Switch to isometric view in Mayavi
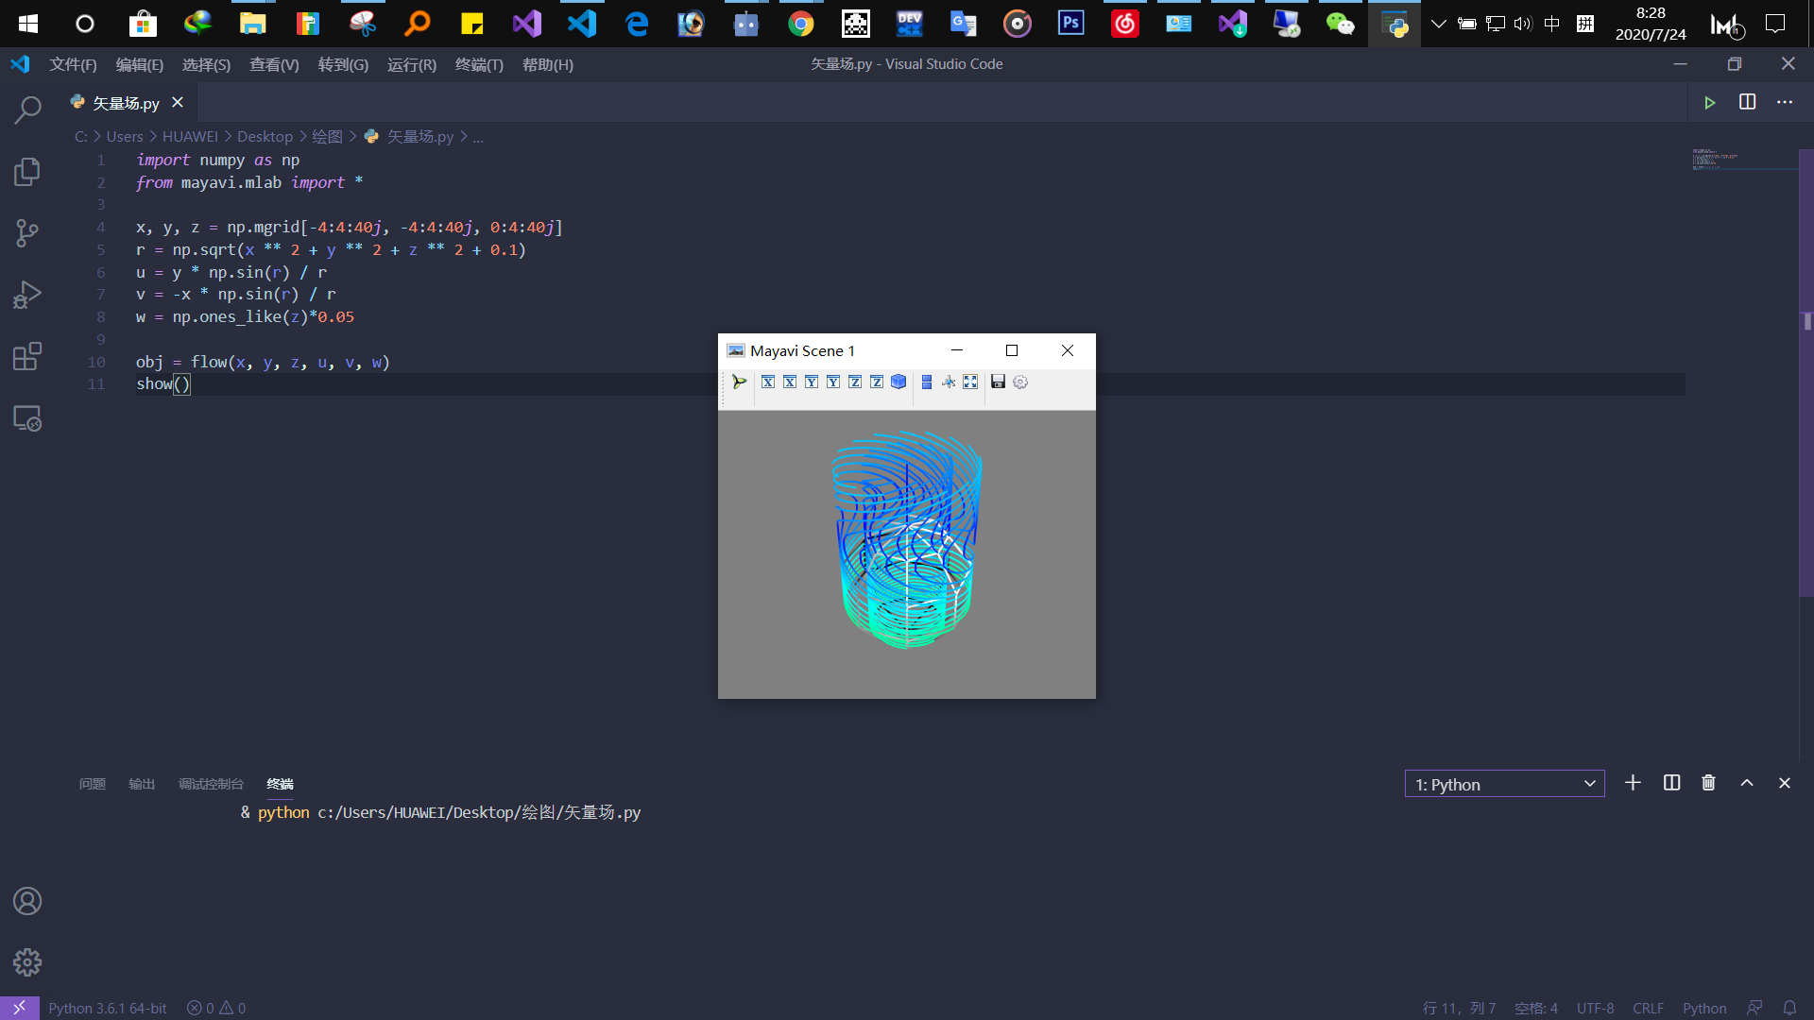1814x1020 pixels. (x=898, y=382)
